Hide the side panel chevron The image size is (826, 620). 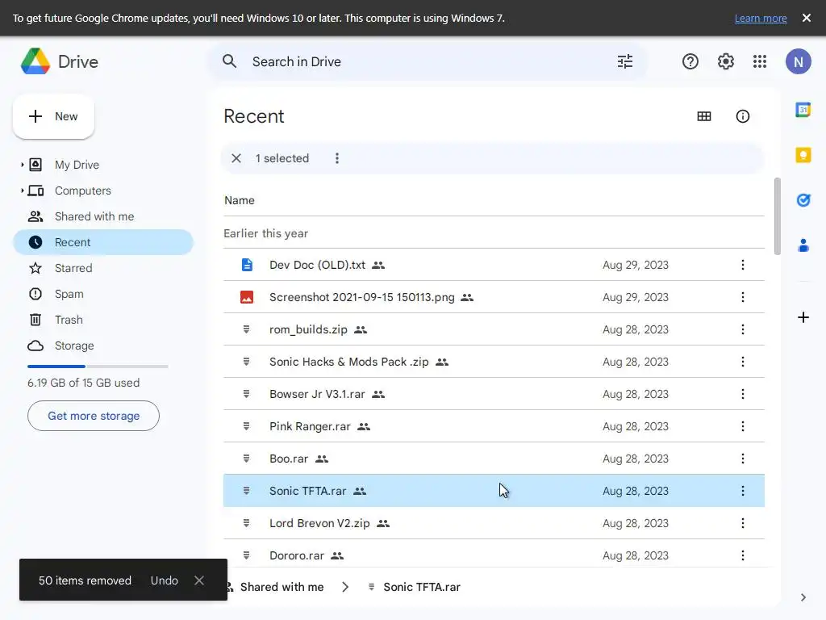click(803, 597)
